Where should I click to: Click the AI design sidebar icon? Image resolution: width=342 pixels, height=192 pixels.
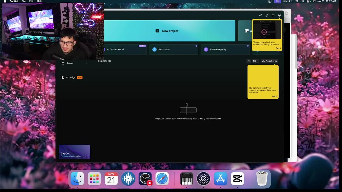tap(63, 77)
